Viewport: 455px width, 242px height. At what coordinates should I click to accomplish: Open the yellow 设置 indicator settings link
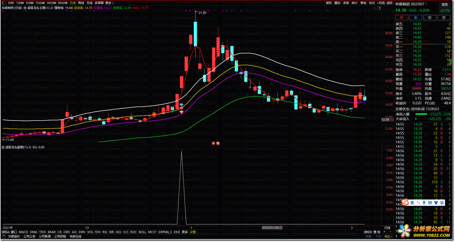[193, 232]
